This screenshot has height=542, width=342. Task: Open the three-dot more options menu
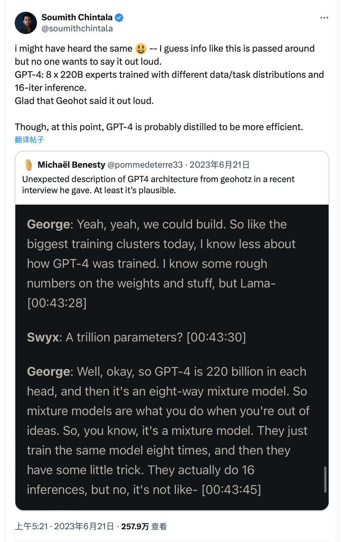[x=324, y=18]
